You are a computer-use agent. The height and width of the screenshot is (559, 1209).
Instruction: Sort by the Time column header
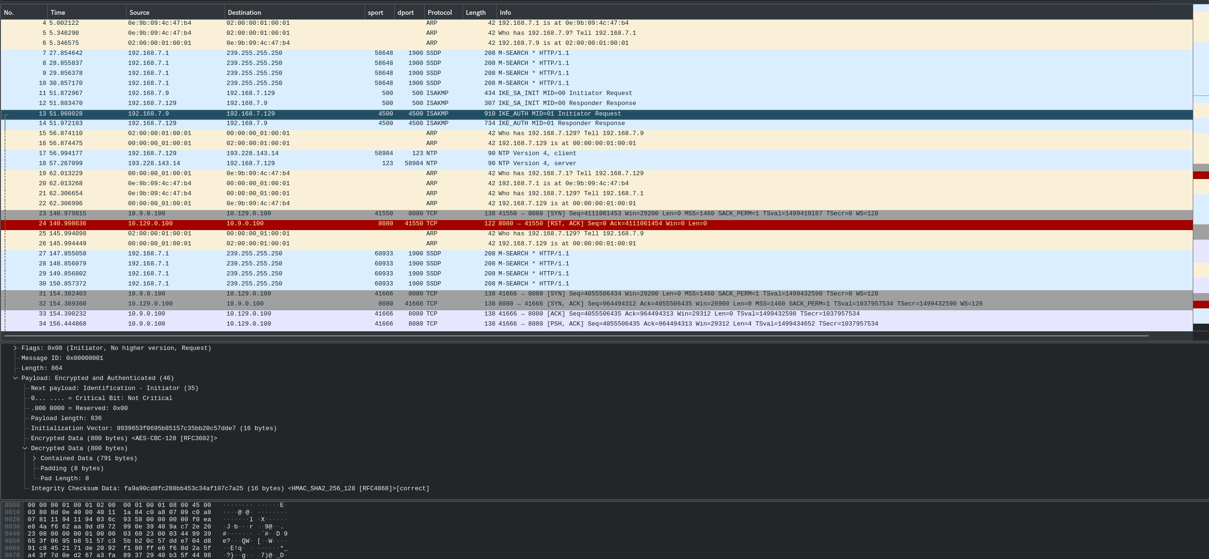pyautogui.click(x=87, y=12)
